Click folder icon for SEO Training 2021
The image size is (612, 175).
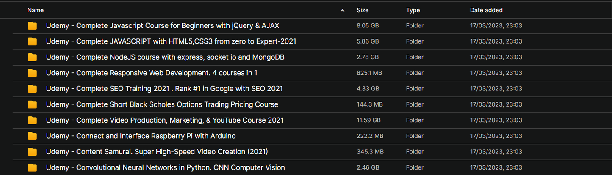pos(32,89)
